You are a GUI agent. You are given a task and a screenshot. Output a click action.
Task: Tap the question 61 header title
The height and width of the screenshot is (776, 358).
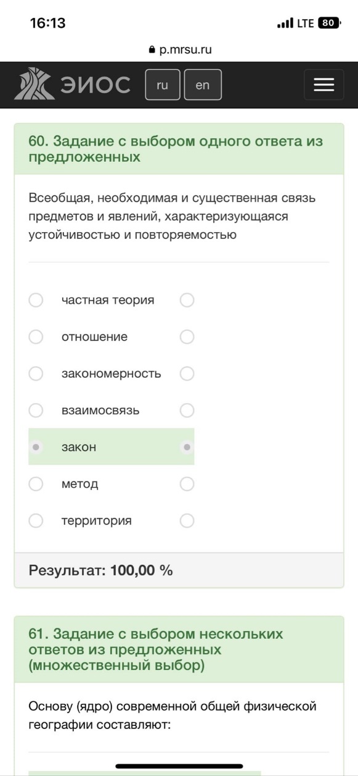156,650
